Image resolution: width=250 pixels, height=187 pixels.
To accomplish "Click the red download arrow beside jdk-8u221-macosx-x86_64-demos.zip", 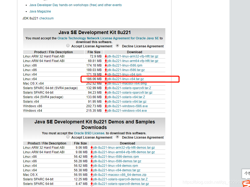I will click(x=92, y=175).
